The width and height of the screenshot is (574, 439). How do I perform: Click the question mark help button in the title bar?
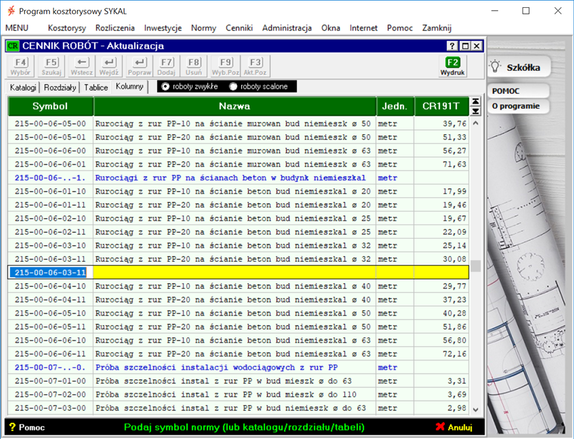pos(452,46)
